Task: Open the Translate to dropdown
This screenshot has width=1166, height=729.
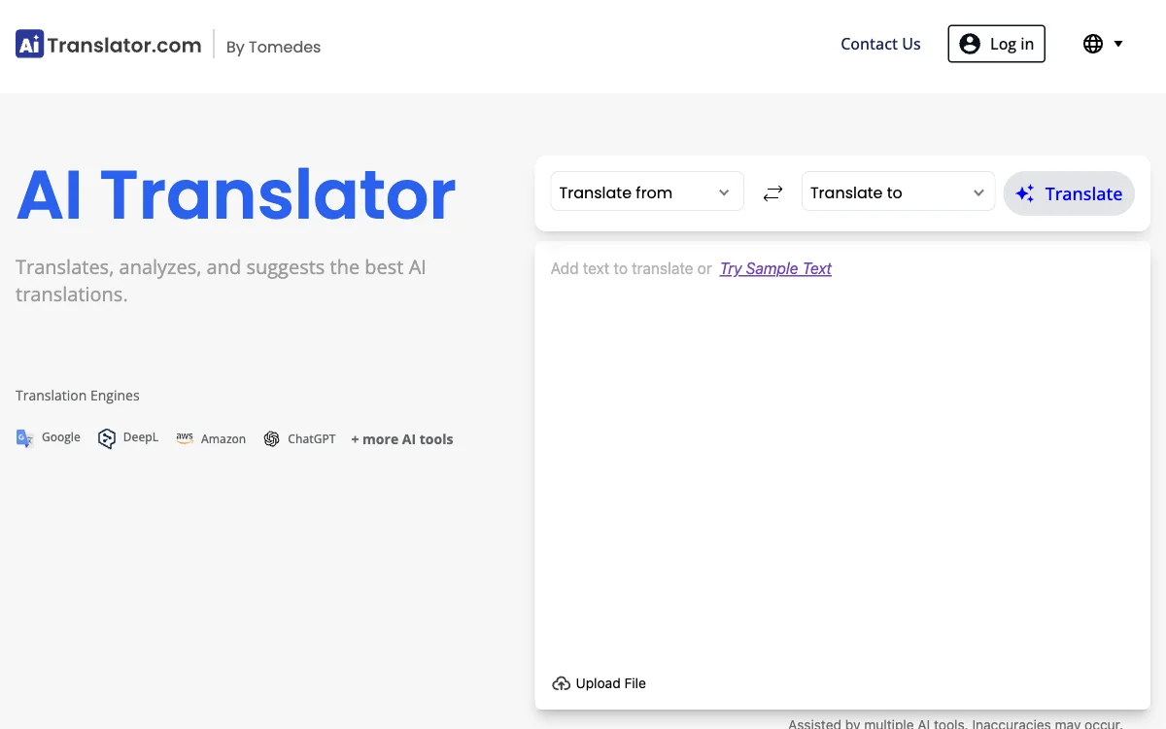Action: tap(897, 191)
